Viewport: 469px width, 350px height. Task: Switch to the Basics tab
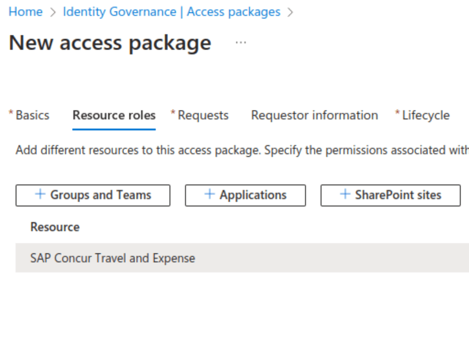(32, 115)
